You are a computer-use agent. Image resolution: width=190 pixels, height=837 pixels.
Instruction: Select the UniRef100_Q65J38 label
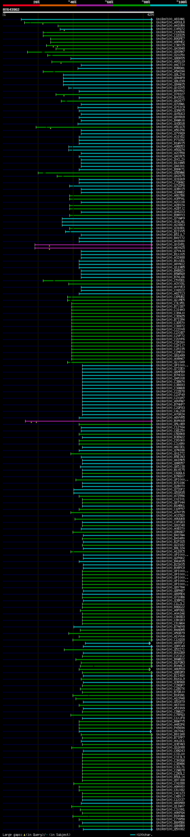pos(170,466)
